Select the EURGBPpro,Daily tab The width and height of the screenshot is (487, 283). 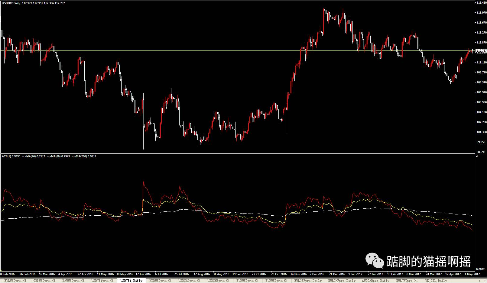pos(308,281)
